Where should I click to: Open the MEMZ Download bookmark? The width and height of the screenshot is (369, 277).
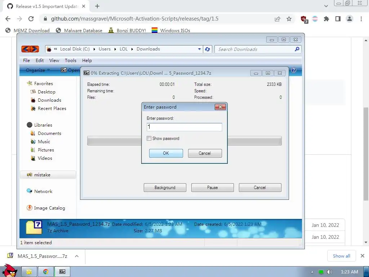(27, 30)
